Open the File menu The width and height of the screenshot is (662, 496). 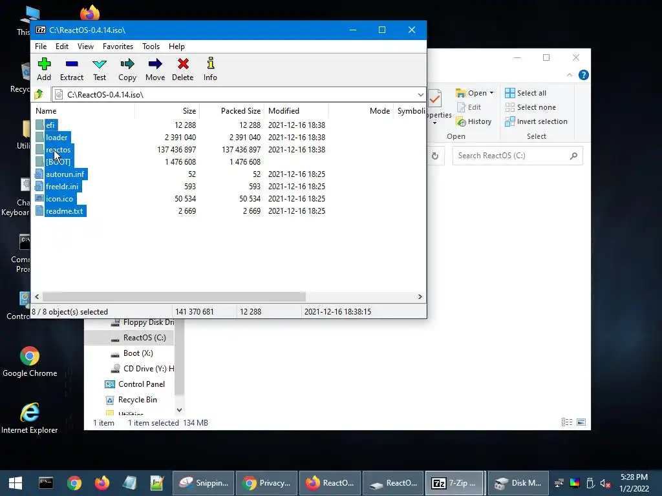(41, 46)
